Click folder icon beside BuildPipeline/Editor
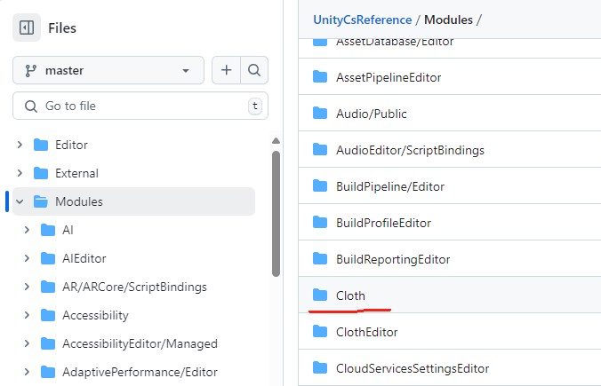 click(x=320, y=186)
